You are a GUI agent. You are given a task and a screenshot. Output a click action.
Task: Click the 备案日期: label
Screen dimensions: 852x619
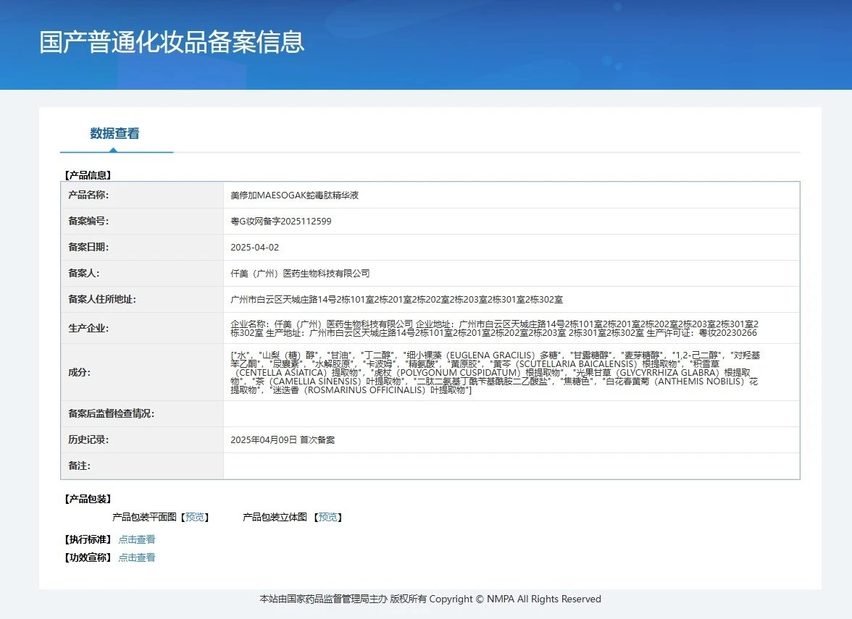tap(88, 247)
